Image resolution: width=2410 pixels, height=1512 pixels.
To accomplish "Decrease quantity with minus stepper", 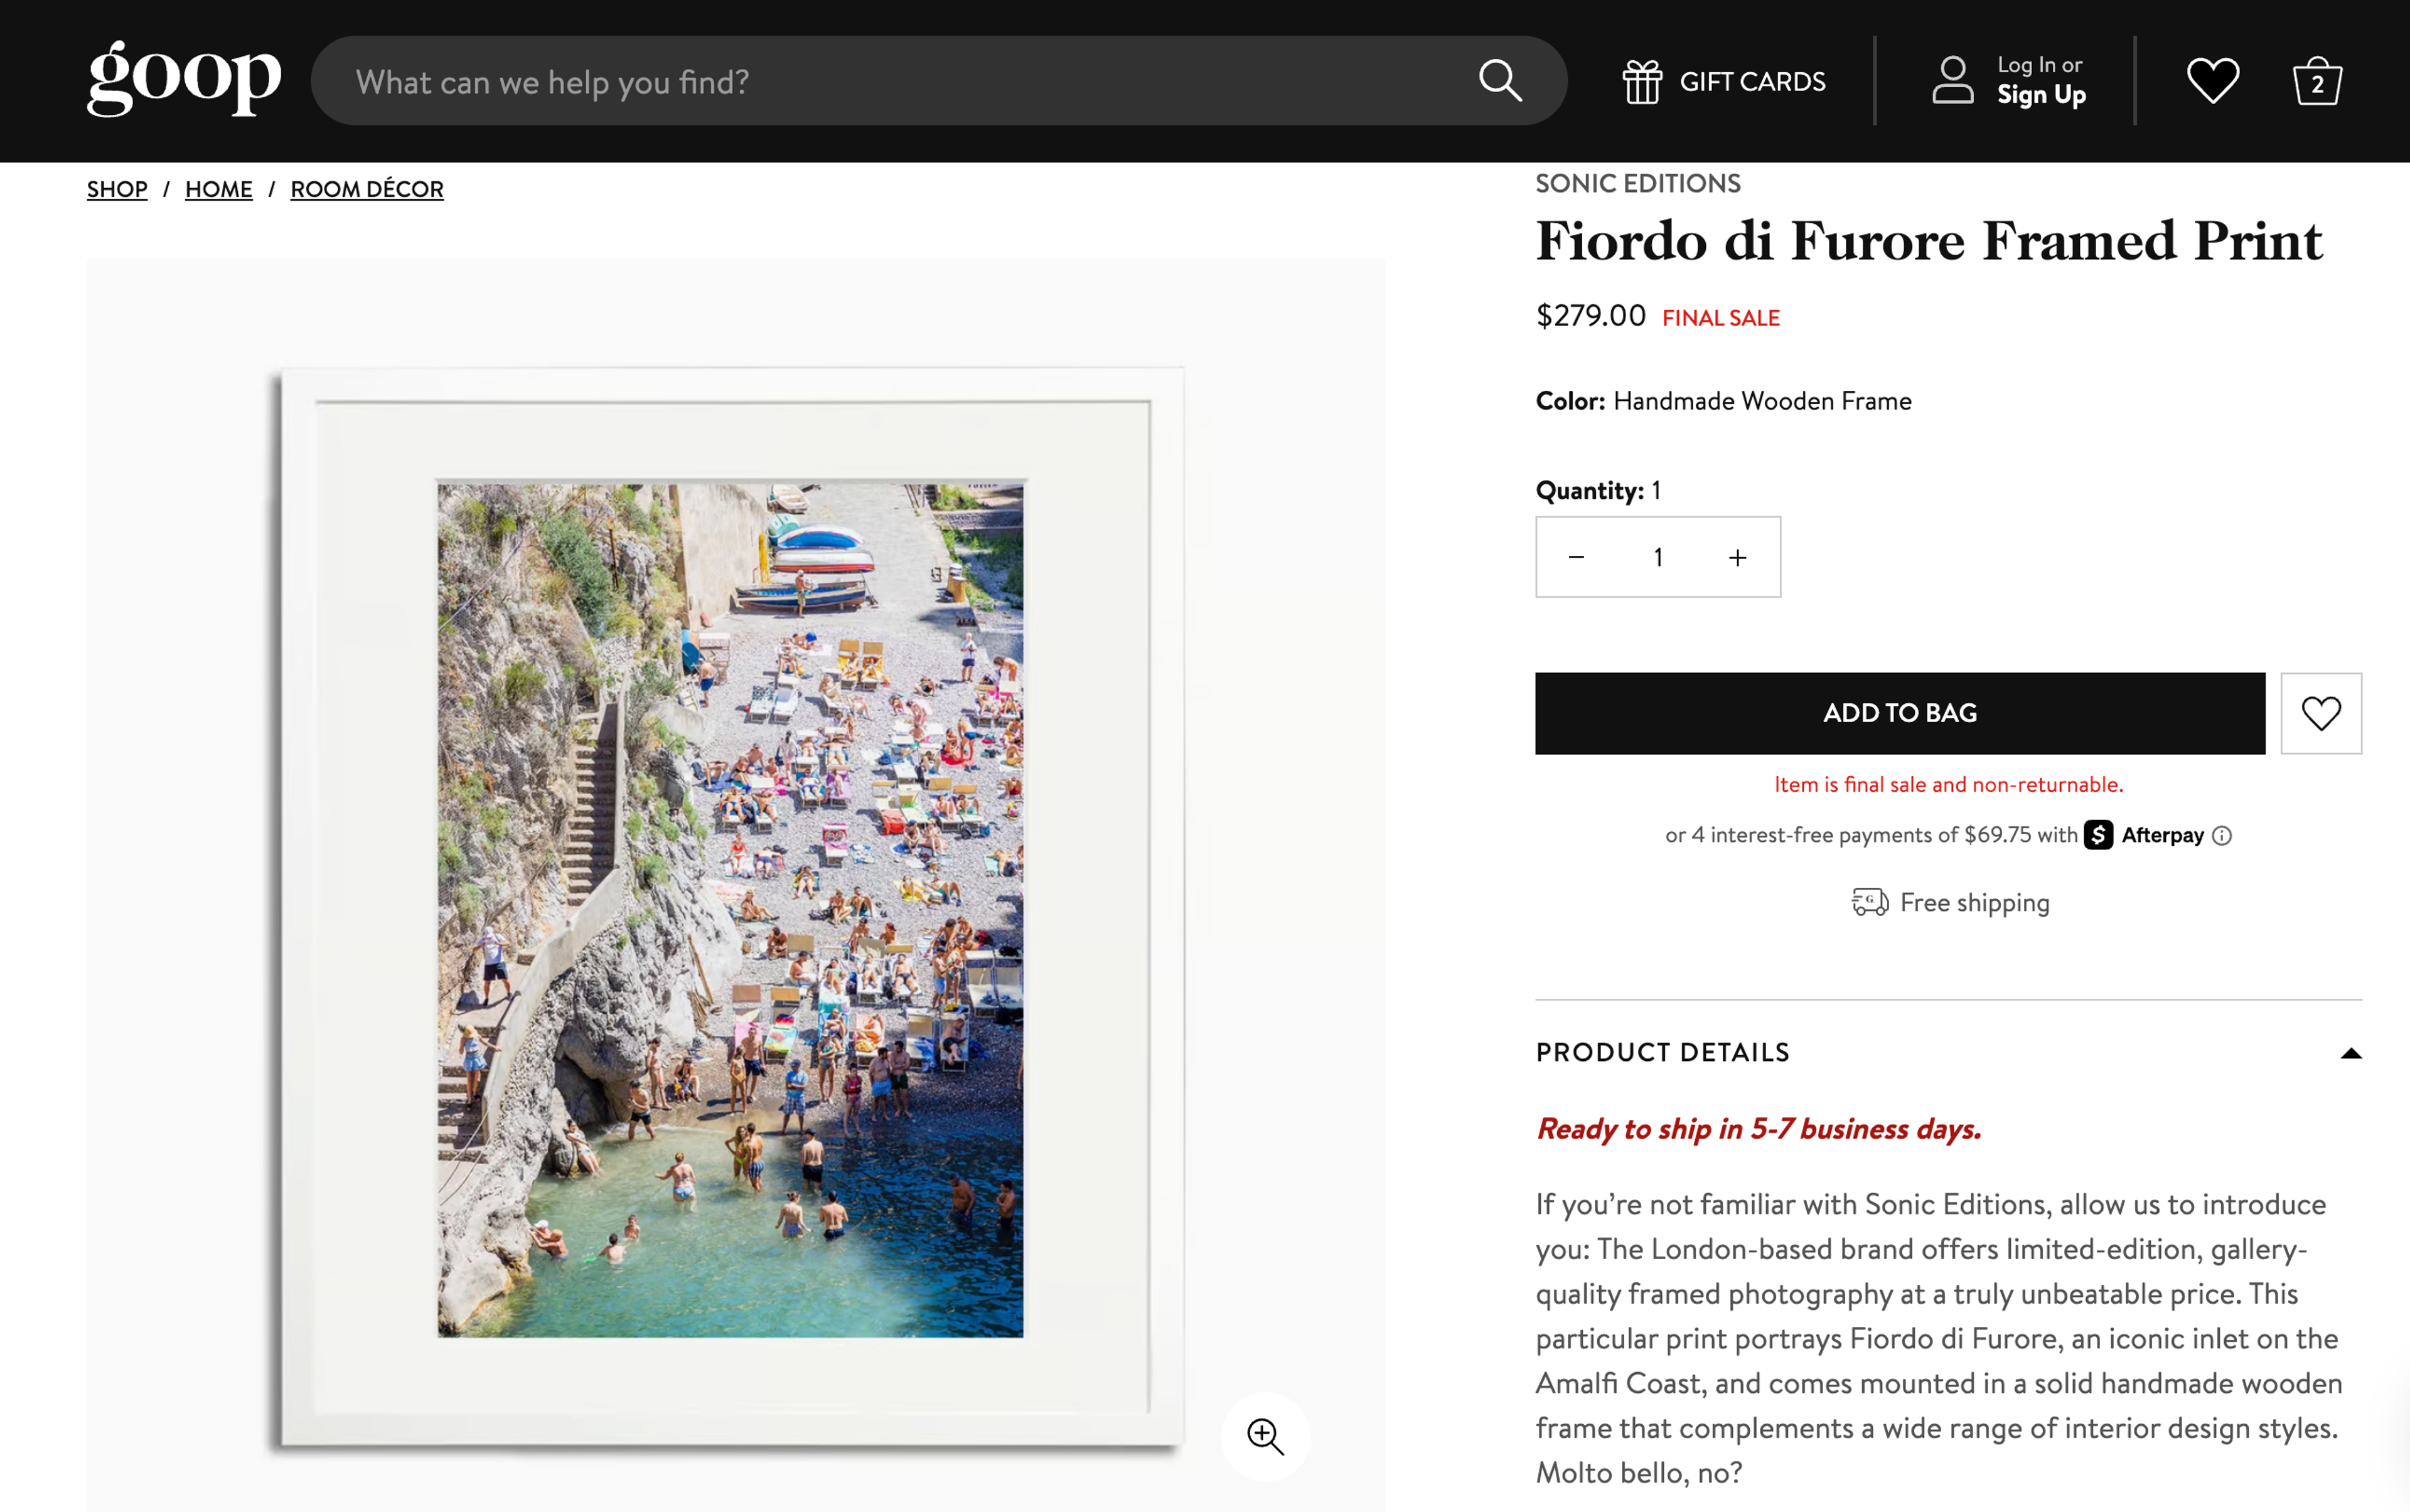I will 1577,557.
